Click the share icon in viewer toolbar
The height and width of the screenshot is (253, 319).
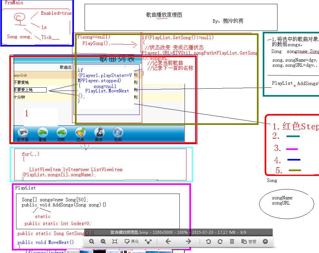(x=148, y=241)
